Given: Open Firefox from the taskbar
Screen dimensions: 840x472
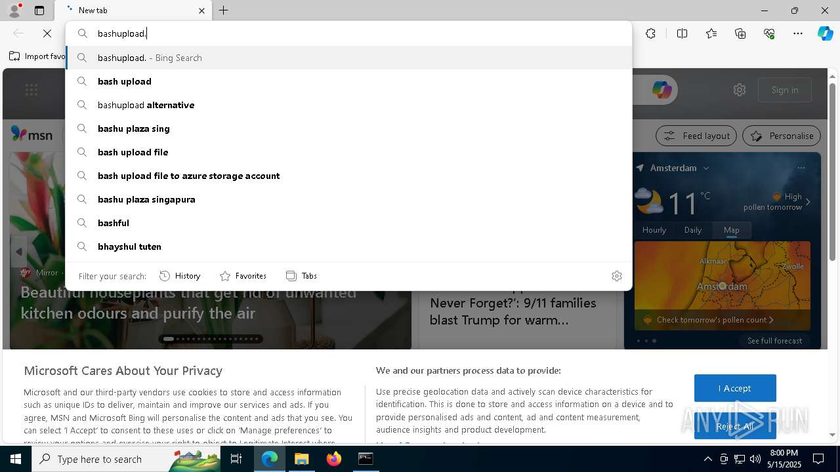Looking at the screenshot, I should tap(333, 459).
